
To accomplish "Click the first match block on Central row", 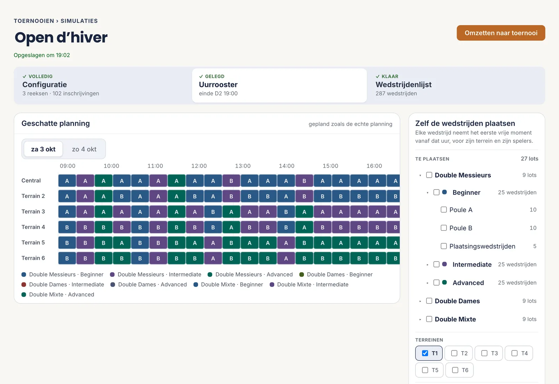I will pos(67,181).
